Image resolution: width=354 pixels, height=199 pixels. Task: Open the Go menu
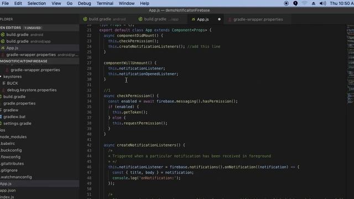pyautogui.click(x=70, y=3)
